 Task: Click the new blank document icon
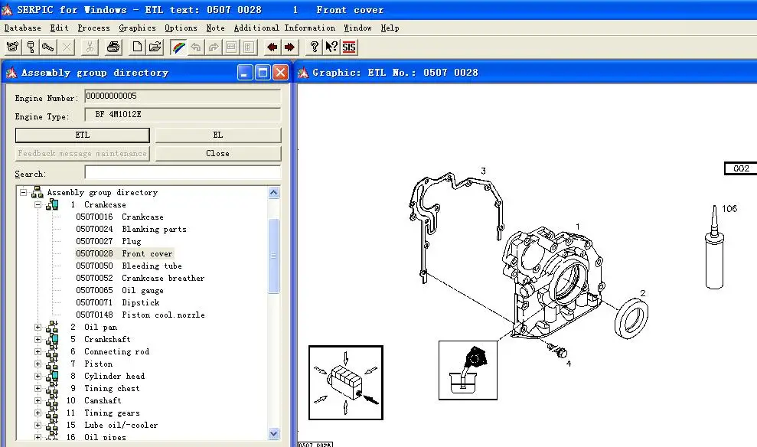[x=137, y=47]
